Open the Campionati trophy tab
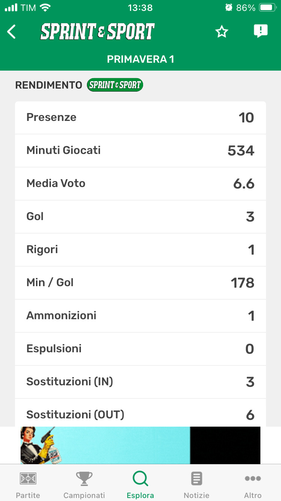281x501 pixels. click(x=84, y=484)
